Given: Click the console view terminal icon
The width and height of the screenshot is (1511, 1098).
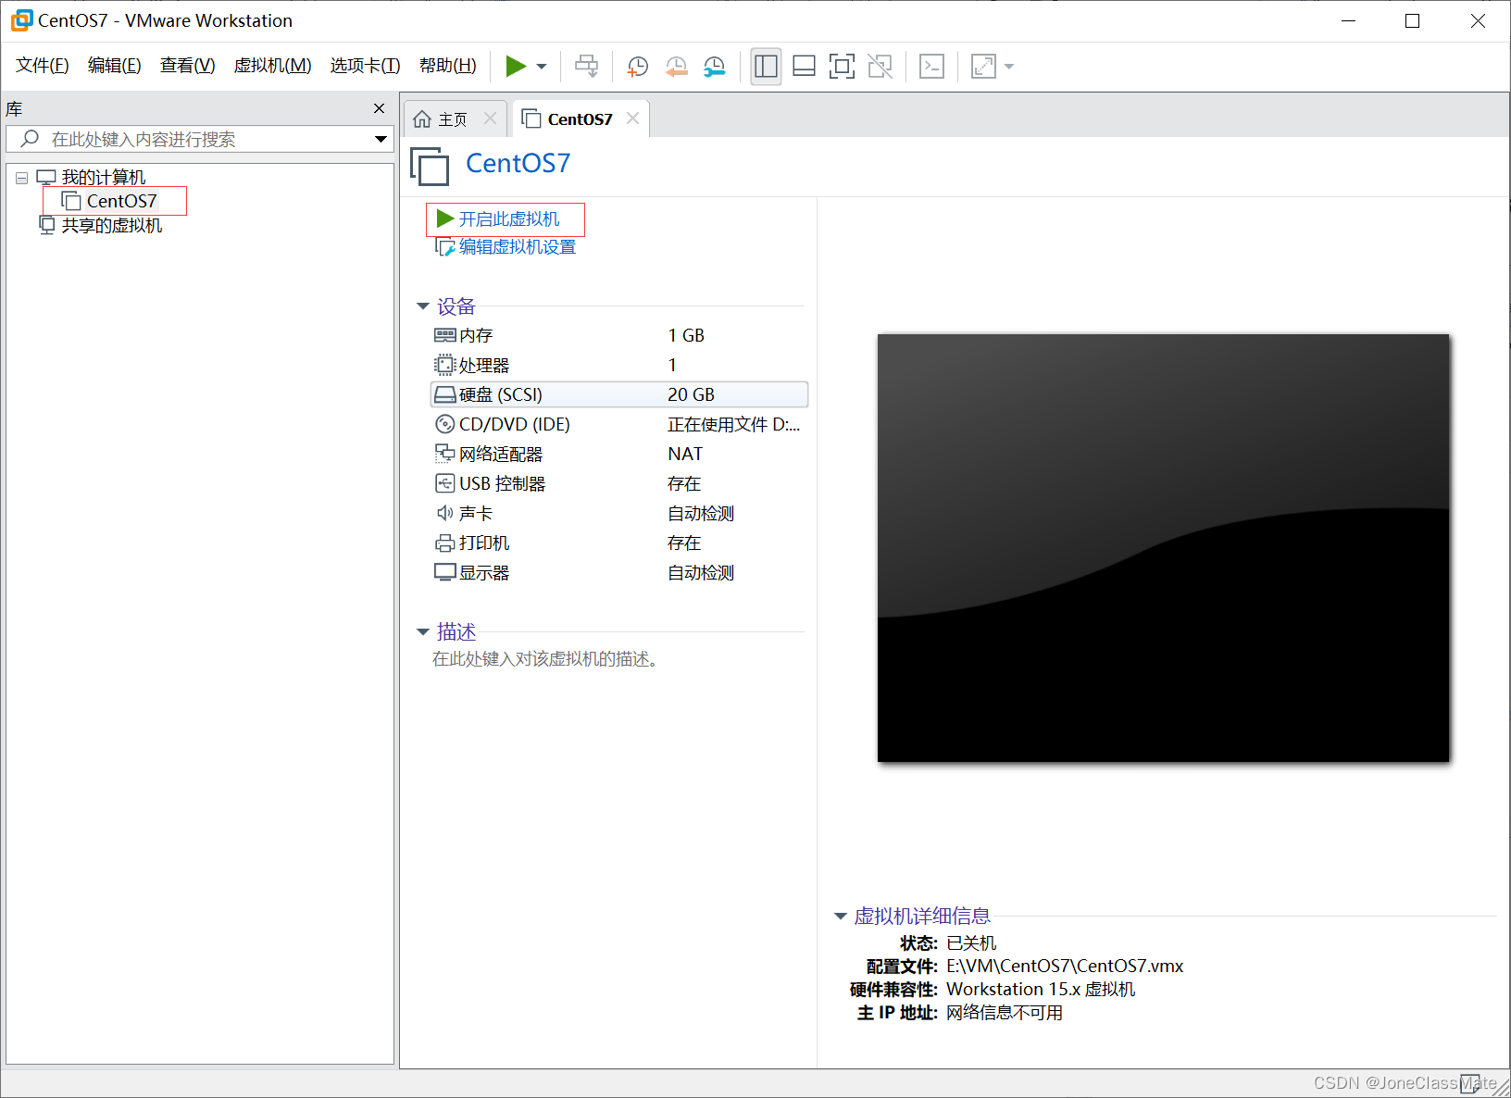Looking at the screenshot, I should pyautogui.click(x=931, y=66).
